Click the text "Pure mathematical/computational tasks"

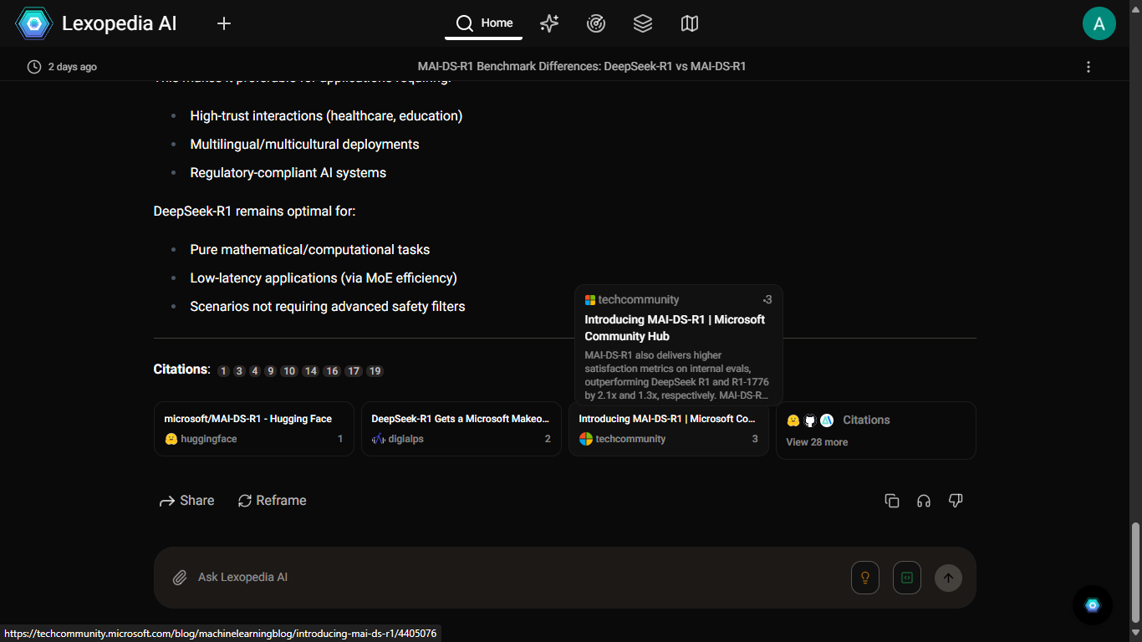[x=310, y=250]
